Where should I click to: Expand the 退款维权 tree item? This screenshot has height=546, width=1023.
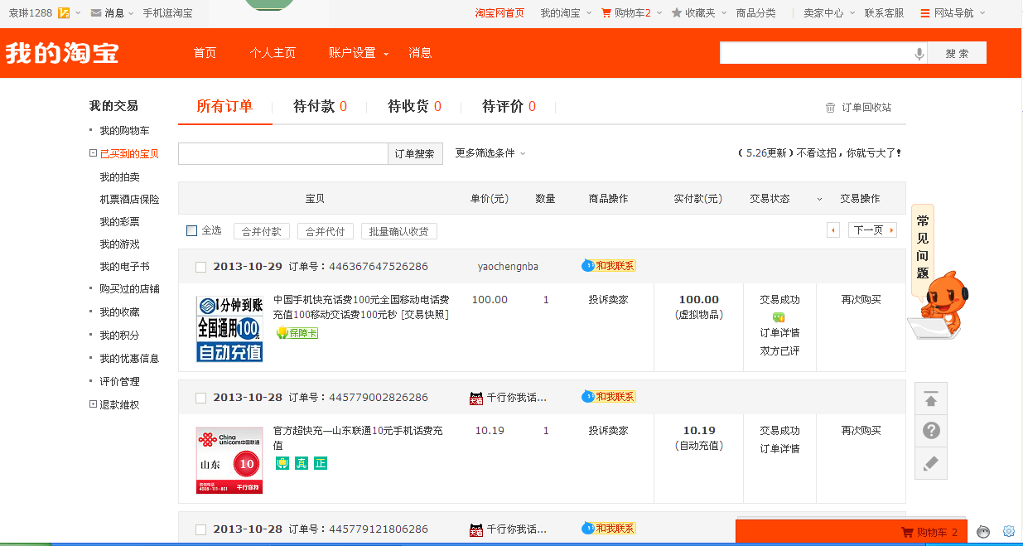[x=93, y=404]
